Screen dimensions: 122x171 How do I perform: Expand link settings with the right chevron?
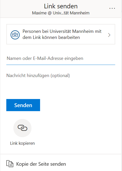coord(109,35)
